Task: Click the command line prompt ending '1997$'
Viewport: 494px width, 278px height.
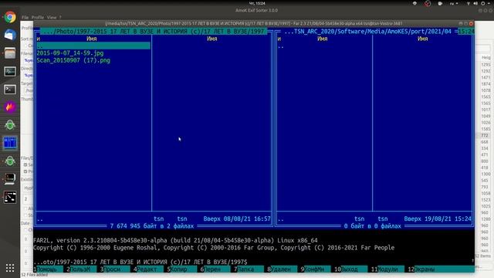Action: tap(140, 262)
